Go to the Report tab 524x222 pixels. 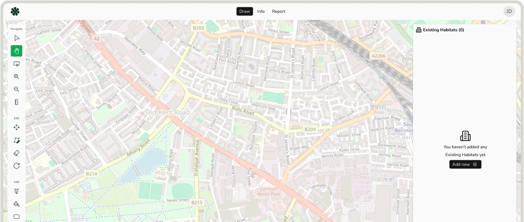(x=279, y=12)
